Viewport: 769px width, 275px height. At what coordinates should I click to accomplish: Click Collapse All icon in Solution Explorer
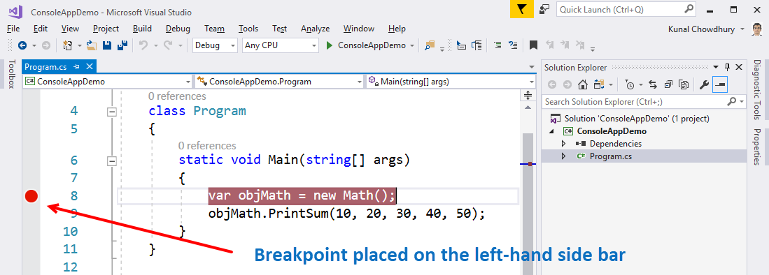click(x=668, y=84)
